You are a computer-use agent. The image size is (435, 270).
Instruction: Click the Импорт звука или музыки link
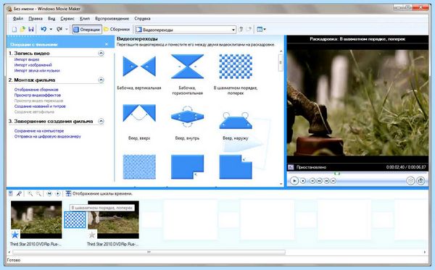point(37,71)
